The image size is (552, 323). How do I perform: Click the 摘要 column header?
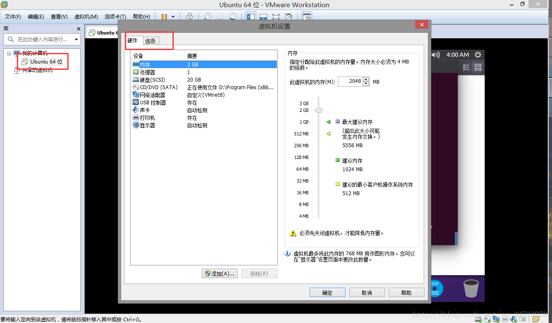(x=231, y=56)
